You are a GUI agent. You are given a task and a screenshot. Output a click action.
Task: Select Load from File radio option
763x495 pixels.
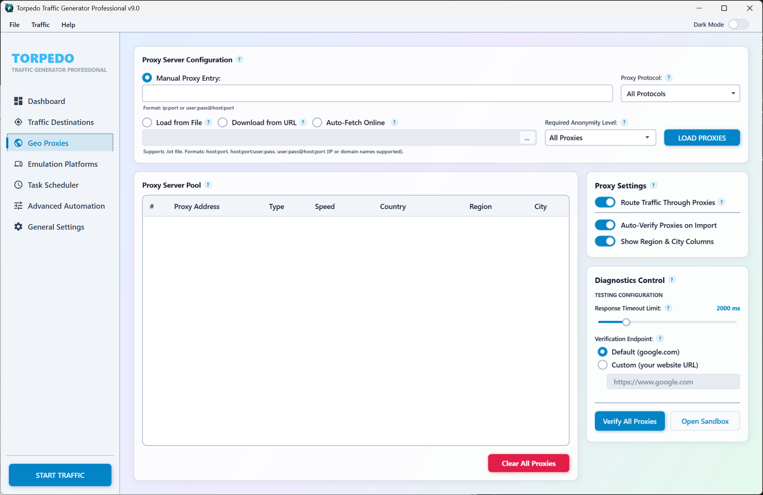pyautogui.click(x=147, y=122)
